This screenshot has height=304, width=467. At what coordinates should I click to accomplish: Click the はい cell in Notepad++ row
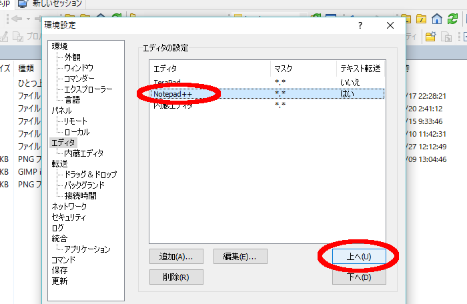(x=347, y=94)
